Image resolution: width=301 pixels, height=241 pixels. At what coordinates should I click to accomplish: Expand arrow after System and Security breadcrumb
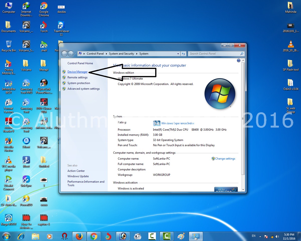(x=137, y=54)
